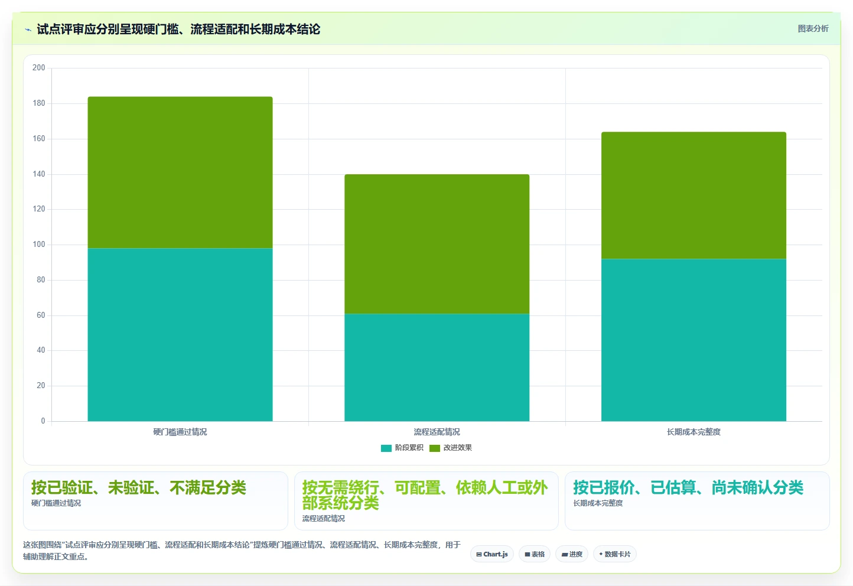Open the 按已验证、未验证、不满足分类 card

(155, 501)
